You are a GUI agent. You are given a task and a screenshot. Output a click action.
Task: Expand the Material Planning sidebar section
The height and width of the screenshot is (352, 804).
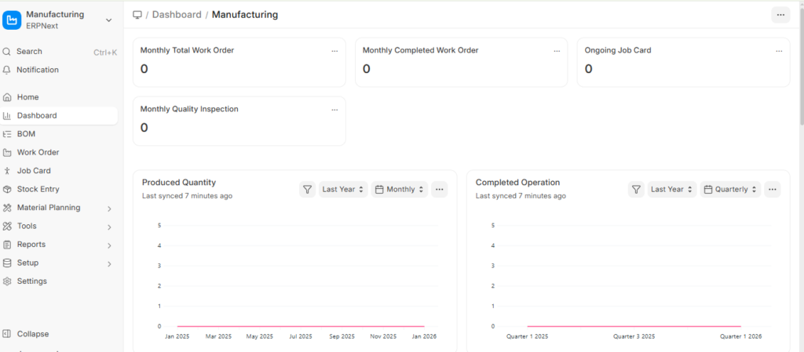pos(109,208)
